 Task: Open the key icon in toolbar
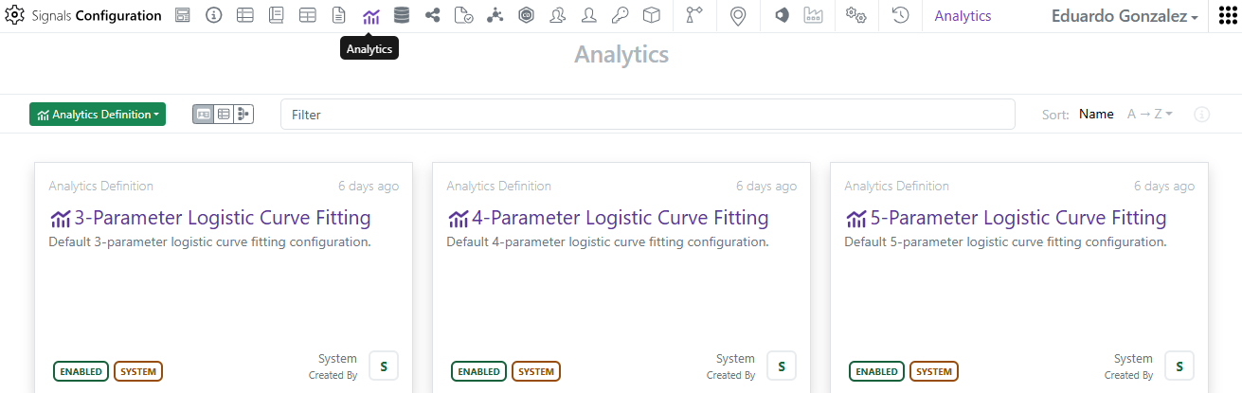coord(620,16)
